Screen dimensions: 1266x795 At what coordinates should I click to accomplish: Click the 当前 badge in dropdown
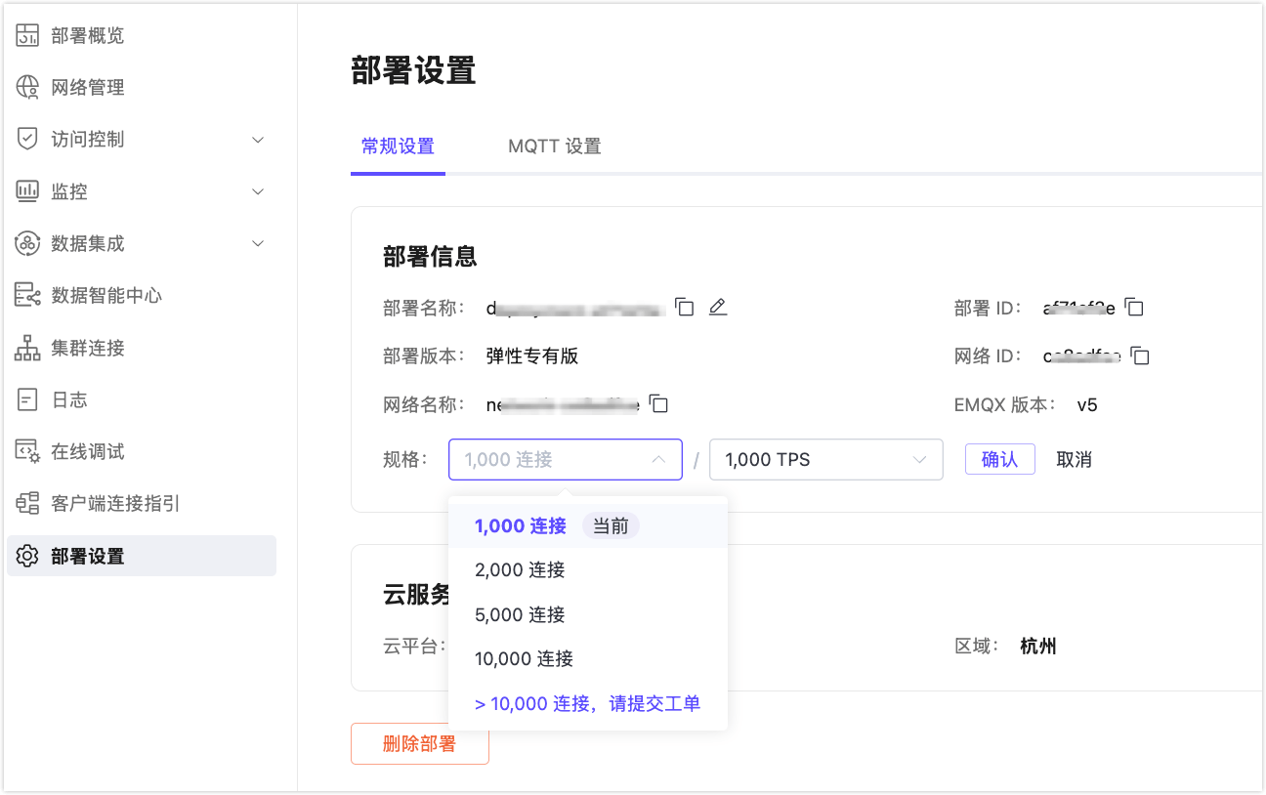(611, 526)
